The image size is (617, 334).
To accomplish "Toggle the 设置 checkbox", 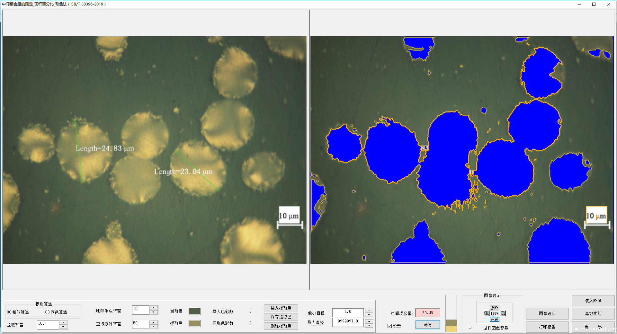I will click(x=390, y=326).
